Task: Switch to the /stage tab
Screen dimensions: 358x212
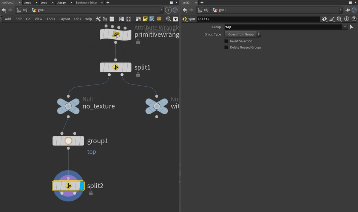Action: tap(61, 3)
